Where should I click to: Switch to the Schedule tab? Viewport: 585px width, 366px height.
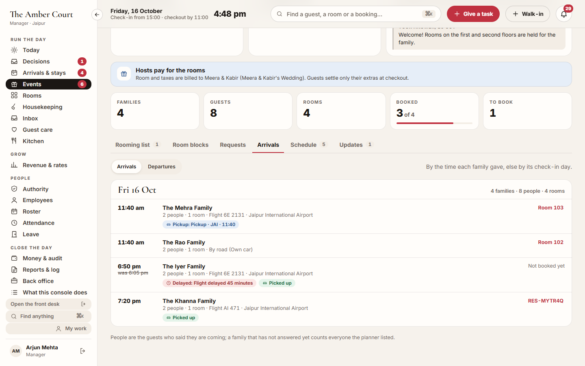pos(308,145)
